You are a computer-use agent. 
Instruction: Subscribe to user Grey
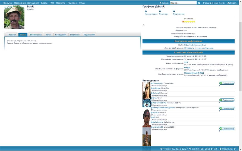point(227,100)
